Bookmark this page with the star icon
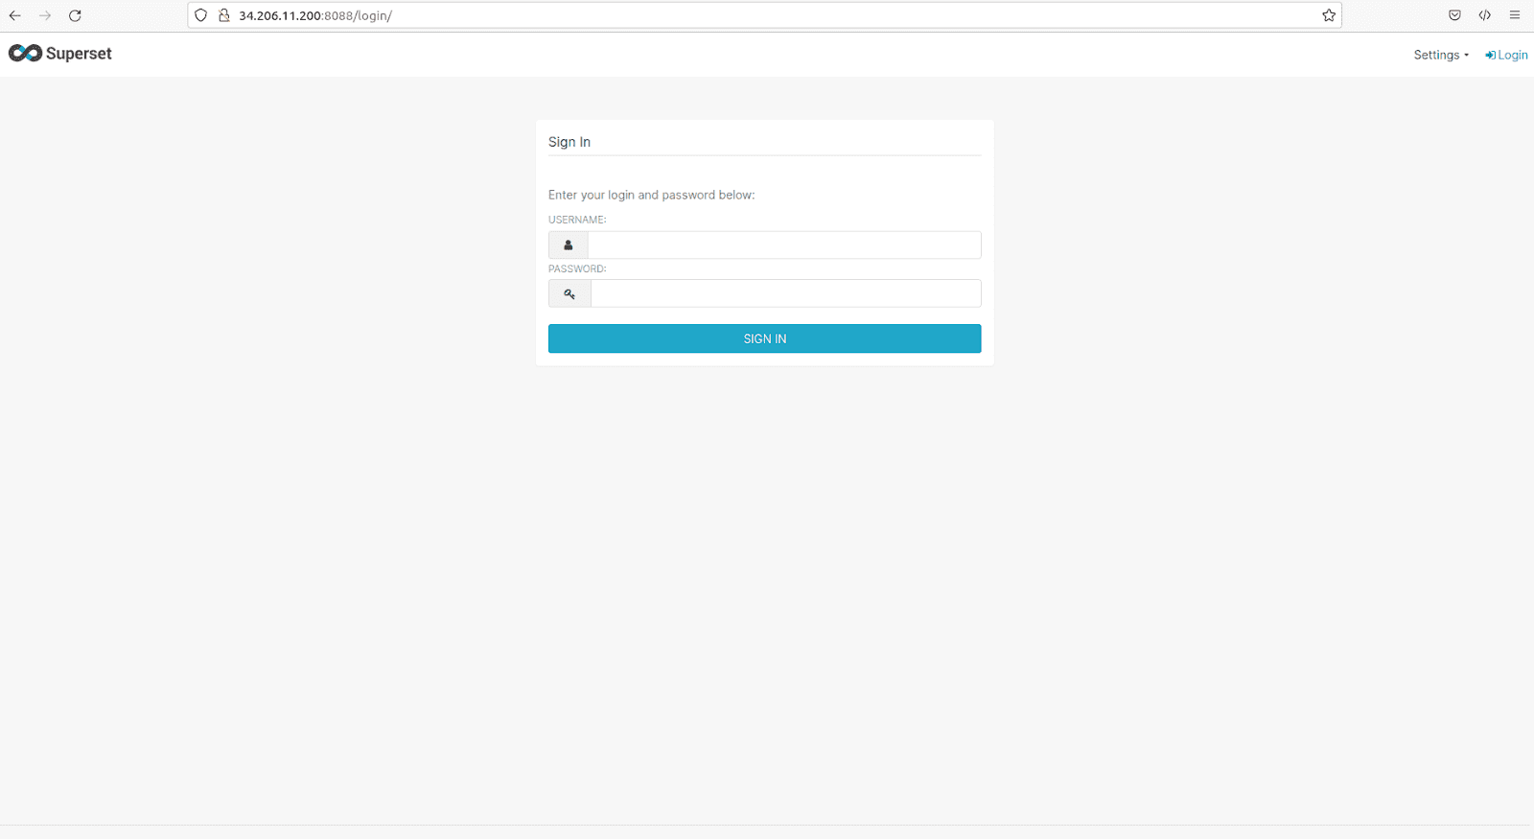This screenshot has width=1534, height=839. [1329, 15]
